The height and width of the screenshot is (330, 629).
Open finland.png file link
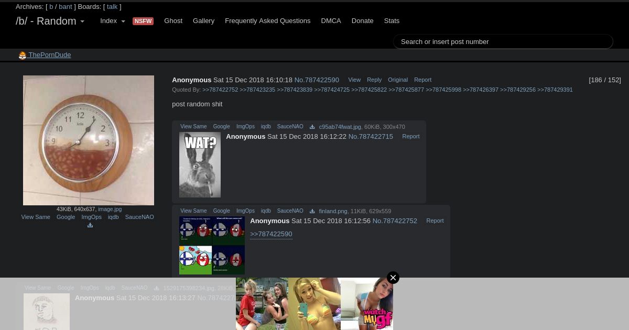pos(333,211)
